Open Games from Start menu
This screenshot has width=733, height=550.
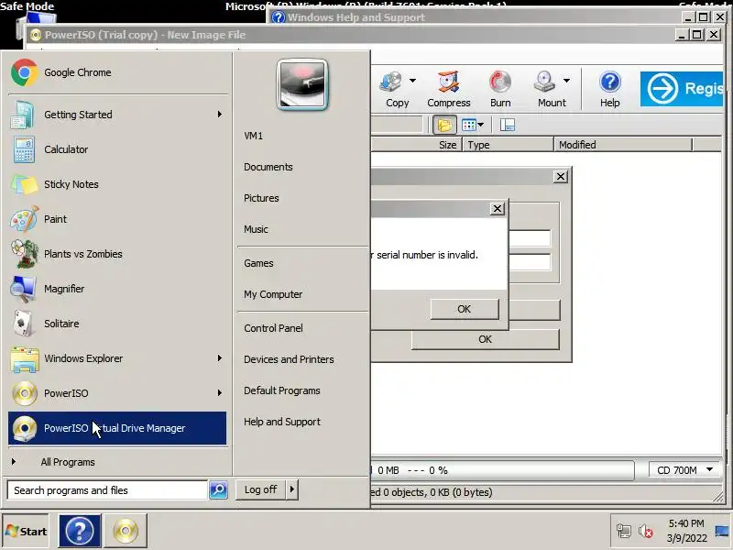(258, 263)
